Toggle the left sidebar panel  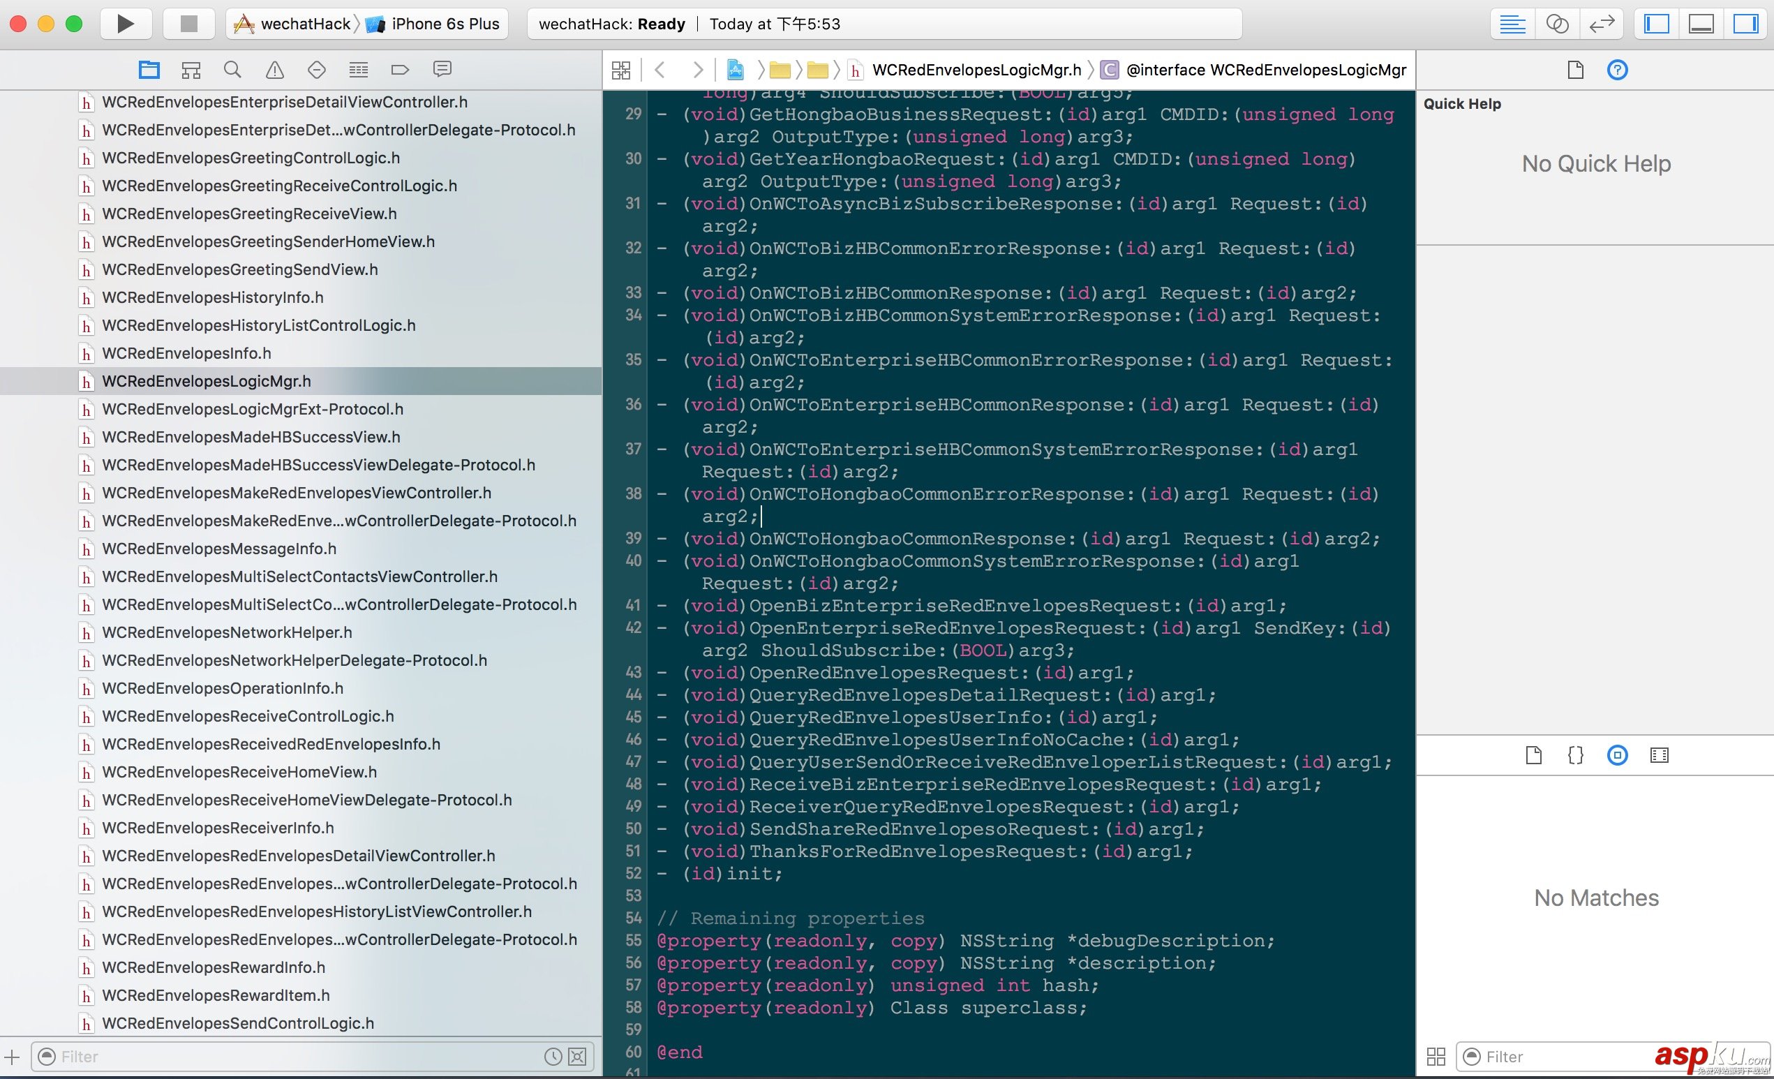[x=1662, y=23]
